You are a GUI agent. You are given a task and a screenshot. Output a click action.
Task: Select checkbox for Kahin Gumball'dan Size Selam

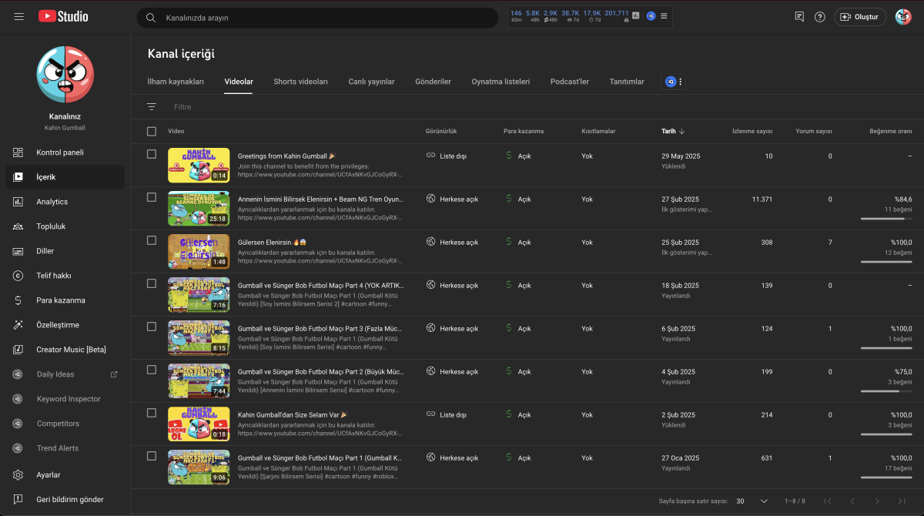(x=152, y=413)
